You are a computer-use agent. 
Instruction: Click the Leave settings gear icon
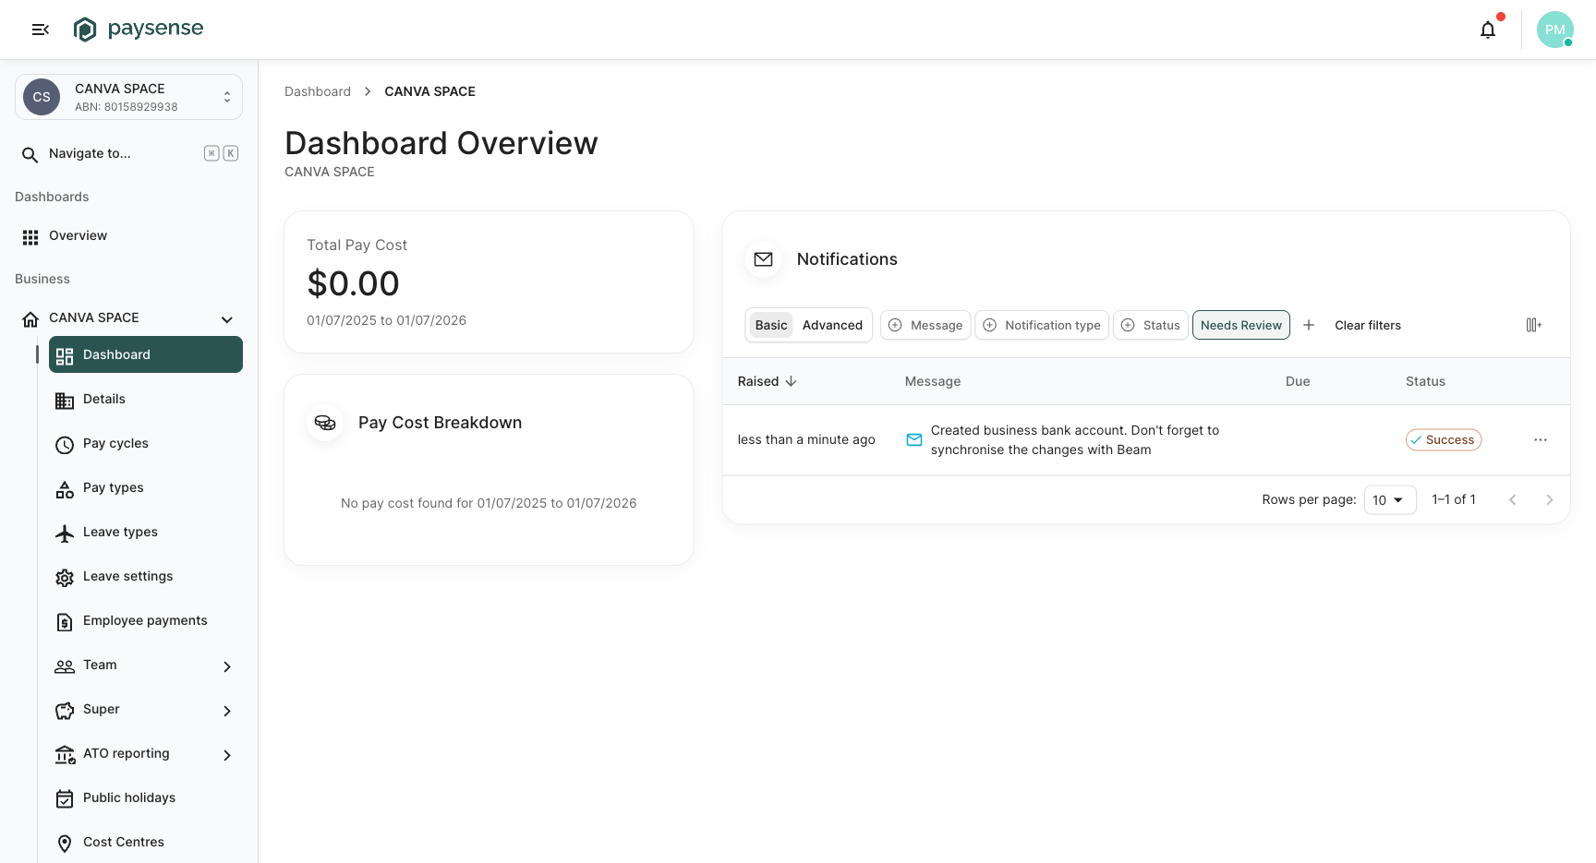coord(65,578)
